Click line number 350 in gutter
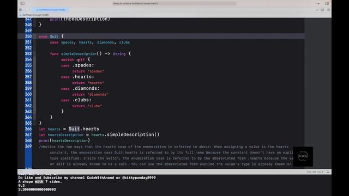Image resolution: width=349 pixels, height=196 pixels. (x=28, y=36)
